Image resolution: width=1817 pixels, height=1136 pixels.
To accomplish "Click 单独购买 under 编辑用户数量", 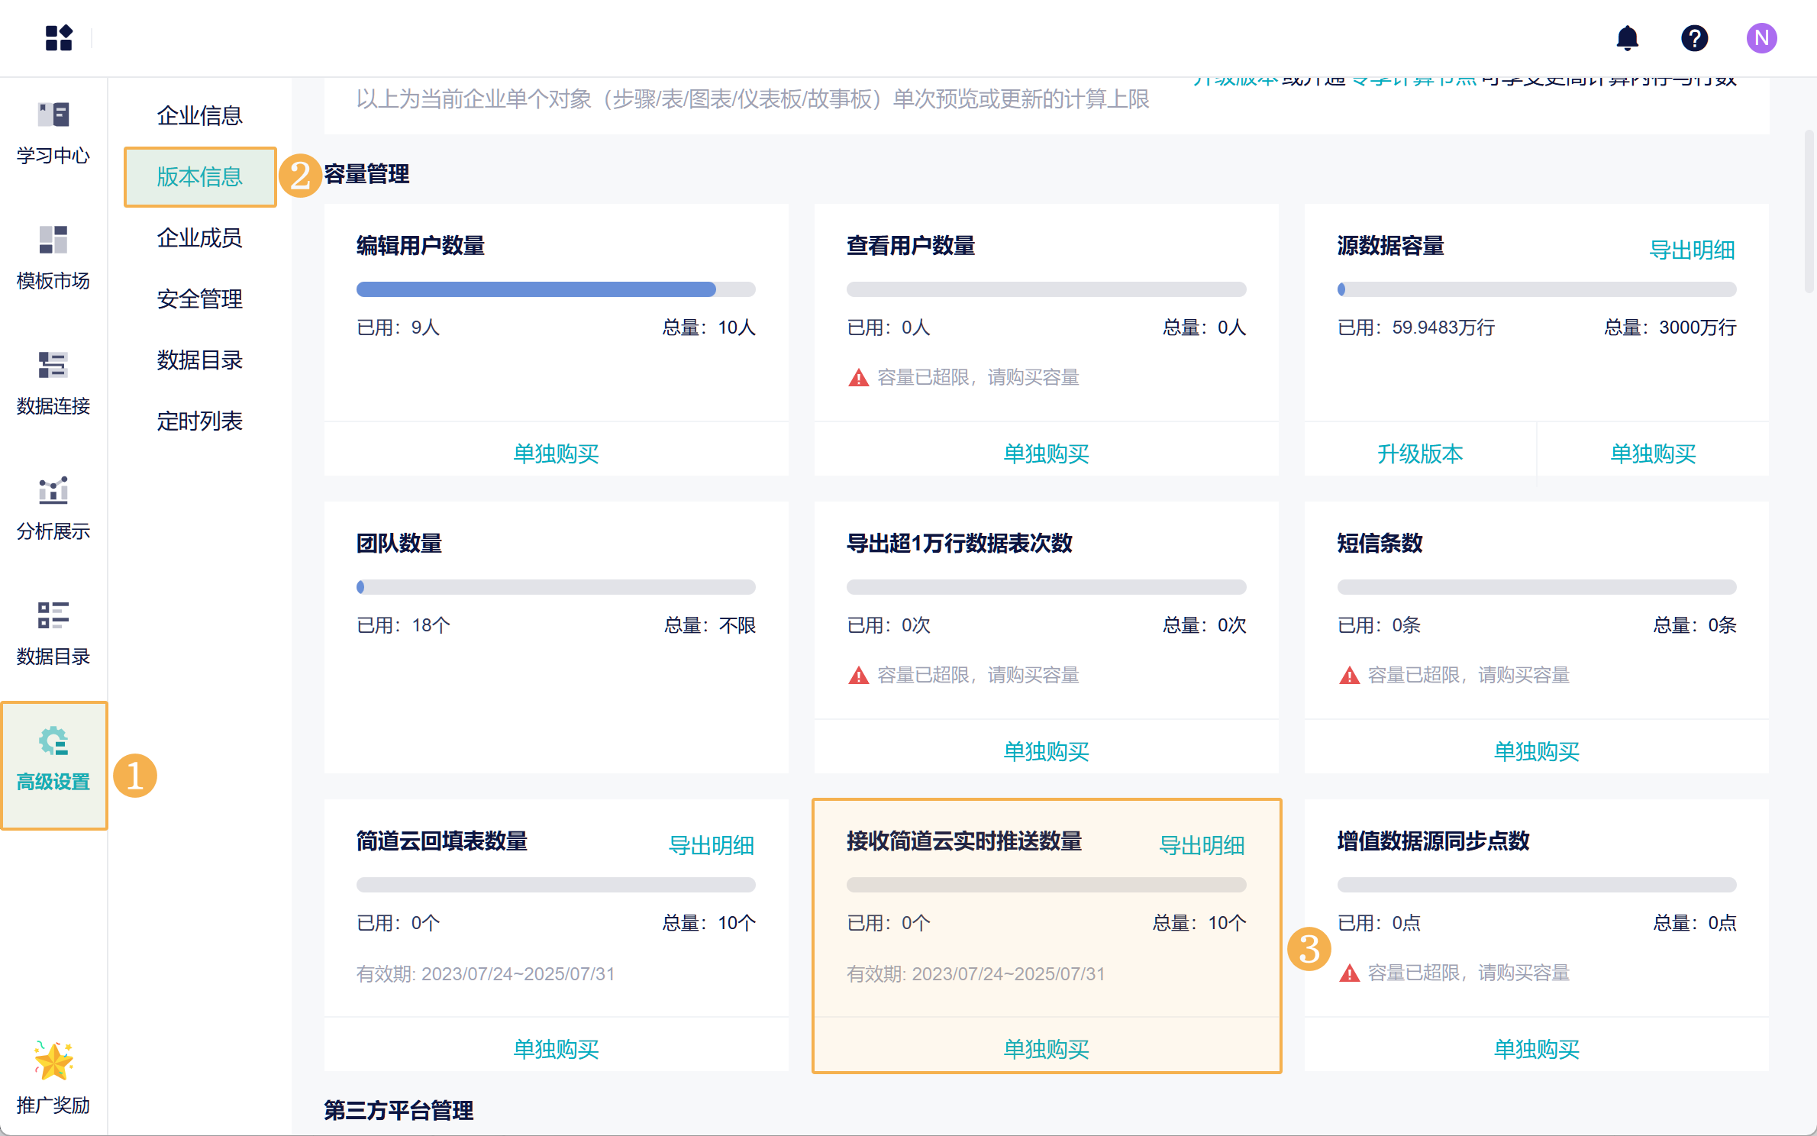I will point(556,453).
